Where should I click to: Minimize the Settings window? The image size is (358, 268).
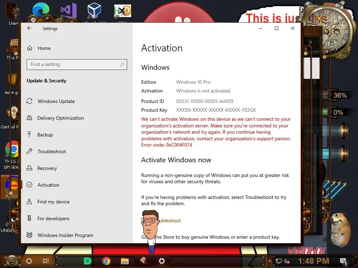pyautogui.click(x=260, y=28)
